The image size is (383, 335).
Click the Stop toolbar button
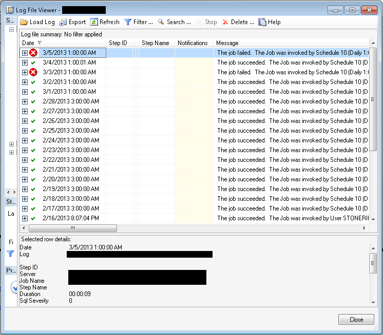[x=206, y=22]
